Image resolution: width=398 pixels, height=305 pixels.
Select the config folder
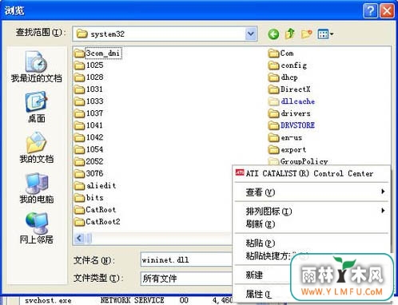coord(288,65)
